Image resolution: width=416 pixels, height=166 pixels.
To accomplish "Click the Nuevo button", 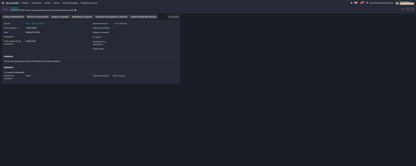I will pos(6,9).
